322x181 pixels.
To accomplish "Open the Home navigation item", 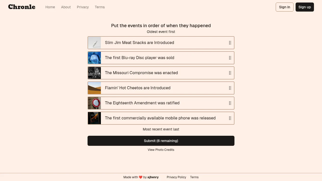I will 50,7.
